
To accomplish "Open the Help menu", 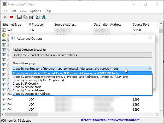I will click(x=48, y=11).
